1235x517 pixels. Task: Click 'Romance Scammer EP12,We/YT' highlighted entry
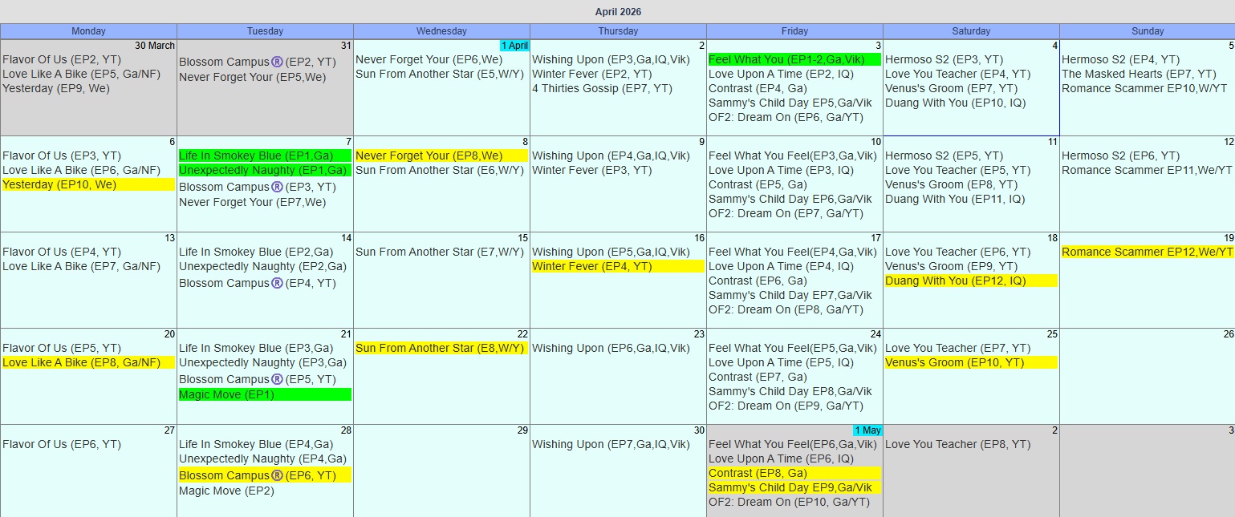[1147, 252]
